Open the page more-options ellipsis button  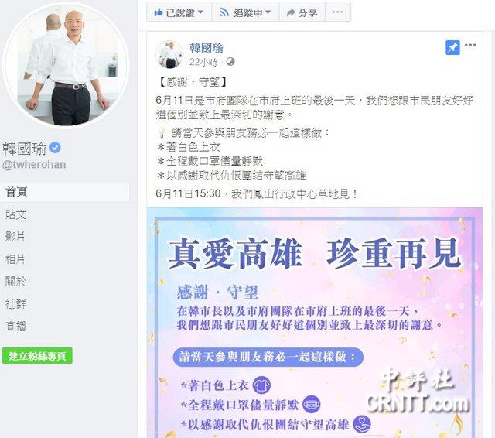click(338, 12)
